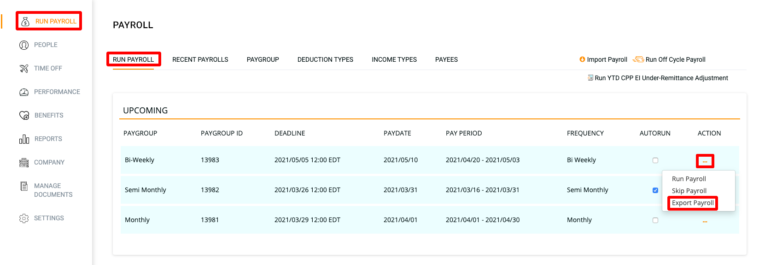This screenshot has height=265, width=765.
Task: Select Export Payroll from action menu
Action: tap(693, 203)
